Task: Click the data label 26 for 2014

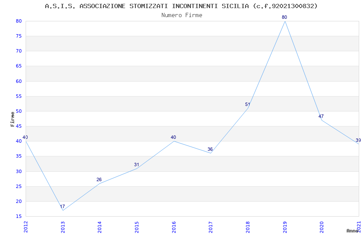Action: click(99, 179)
